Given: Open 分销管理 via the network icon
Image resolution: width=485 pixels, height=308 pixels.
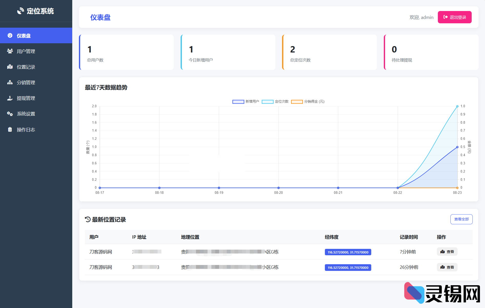Looking at the screenshot, I should [10, 82].
